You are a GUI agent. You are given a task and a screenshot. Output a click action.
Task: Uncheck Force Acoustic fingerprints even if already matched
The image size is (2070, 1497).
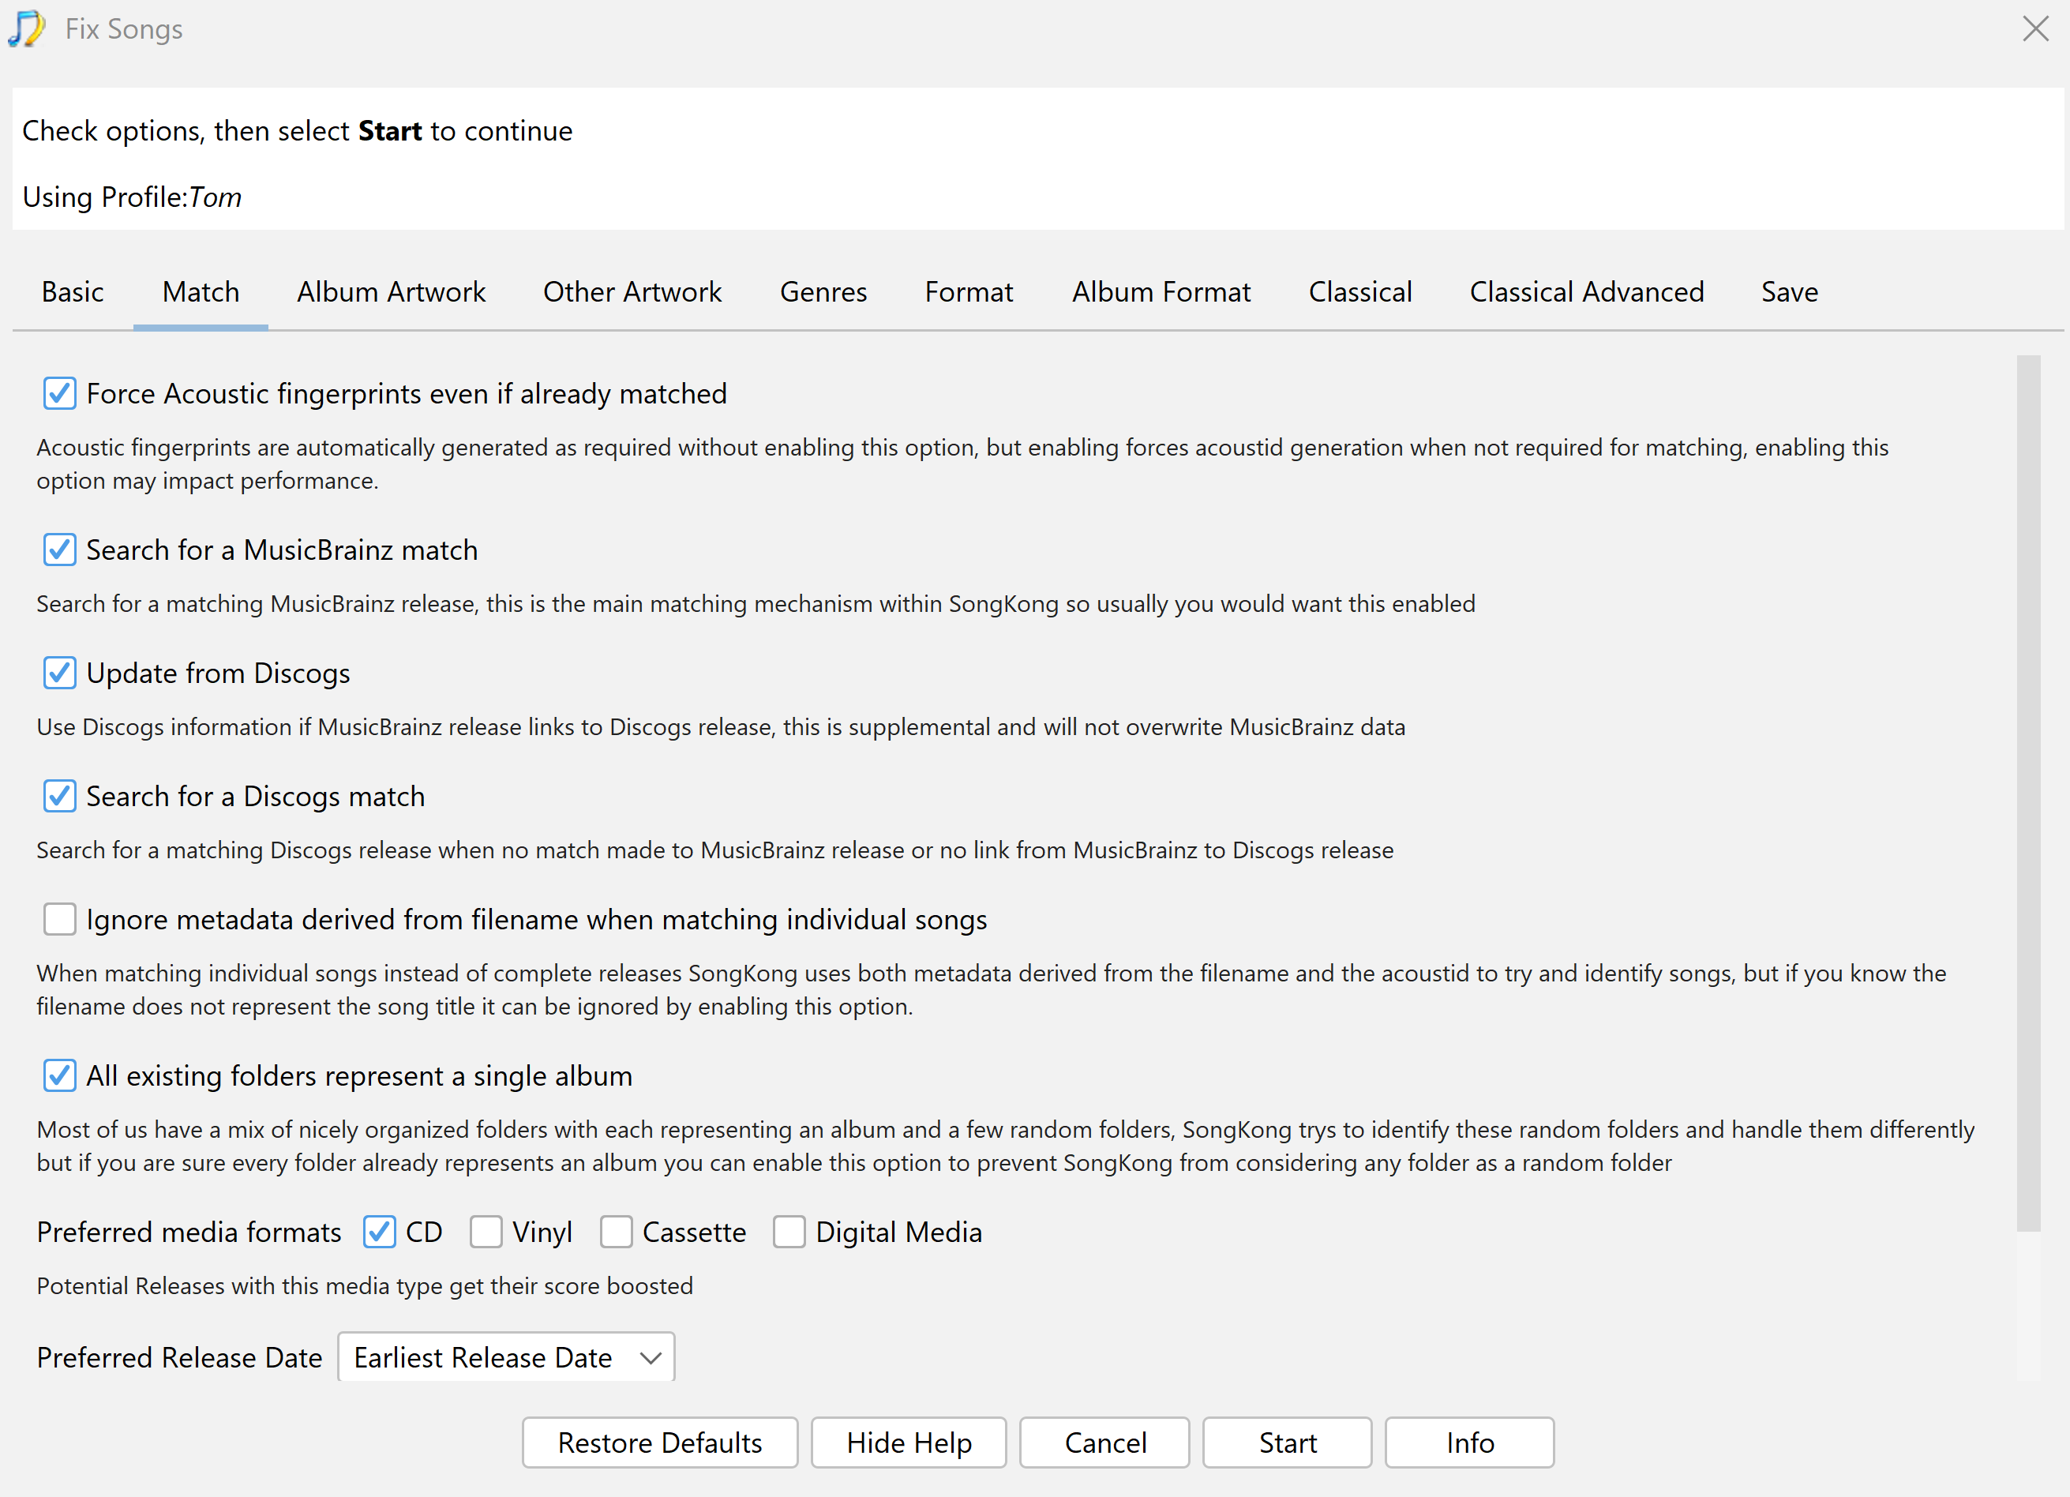tap(59, 393)
